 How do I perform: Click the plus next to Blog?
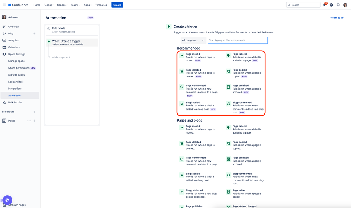[34, 34]
